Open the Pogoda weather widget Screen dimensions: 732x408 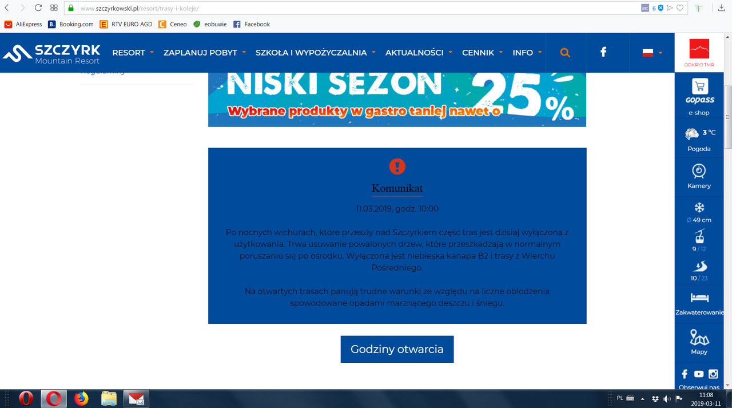coord(699,140)
